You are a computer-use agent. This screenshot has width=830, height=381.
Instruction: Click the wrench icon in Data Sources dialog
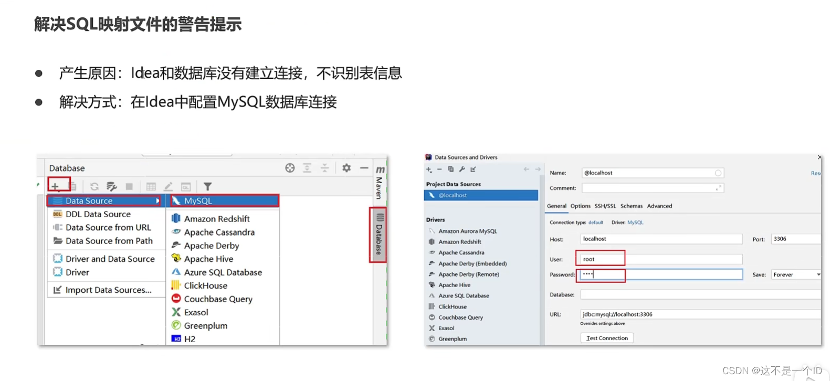(x=462, y=169)
